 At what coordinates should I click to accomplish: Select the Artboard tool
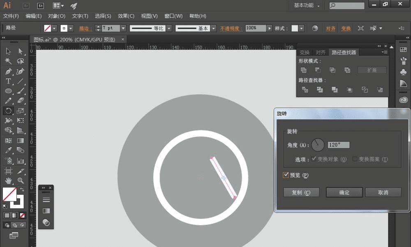click(x=8, y=171)
